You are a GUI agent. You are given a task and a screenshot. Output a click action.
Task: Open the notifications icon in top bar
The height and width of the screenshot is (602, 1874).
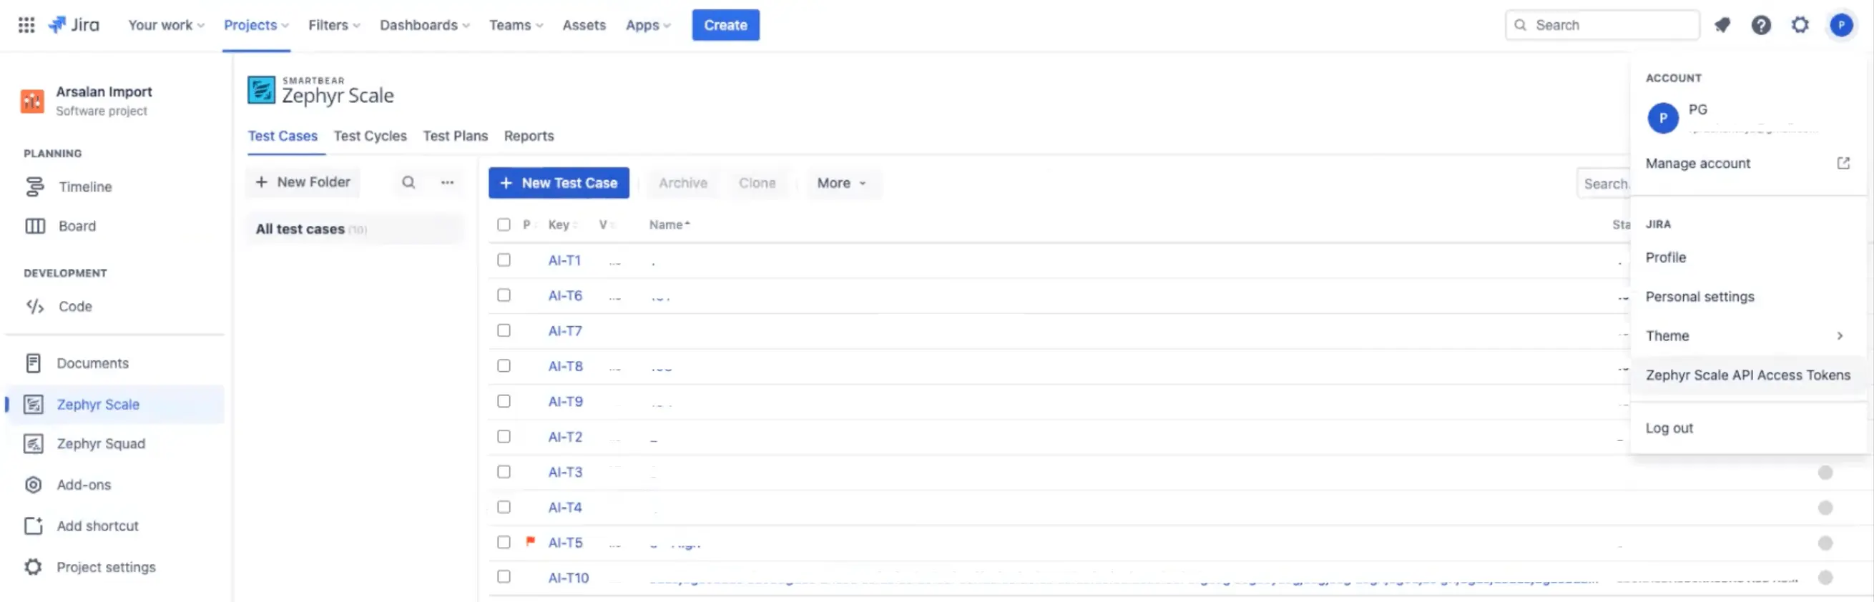(1721, 25)
